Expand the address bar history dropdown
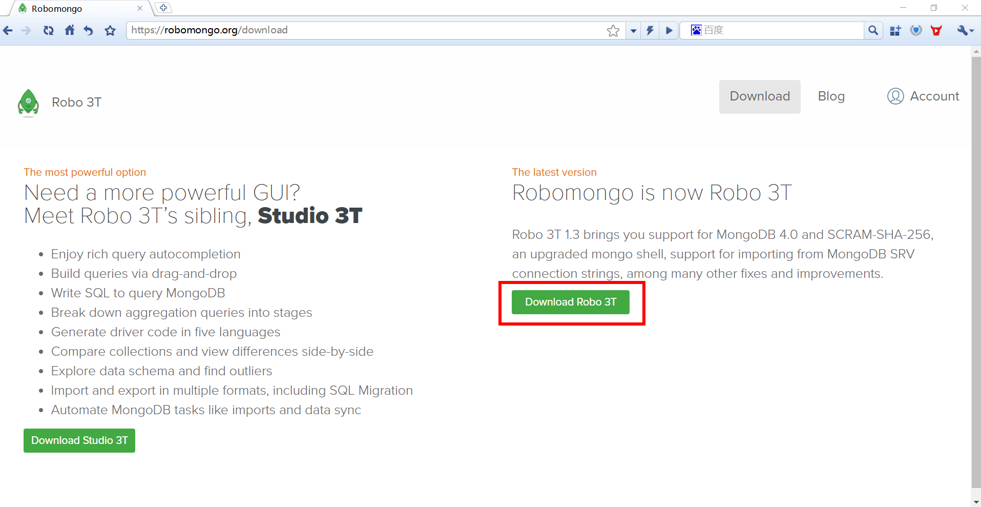The height and width of the screenshot is (507, 981). [634, 31]
